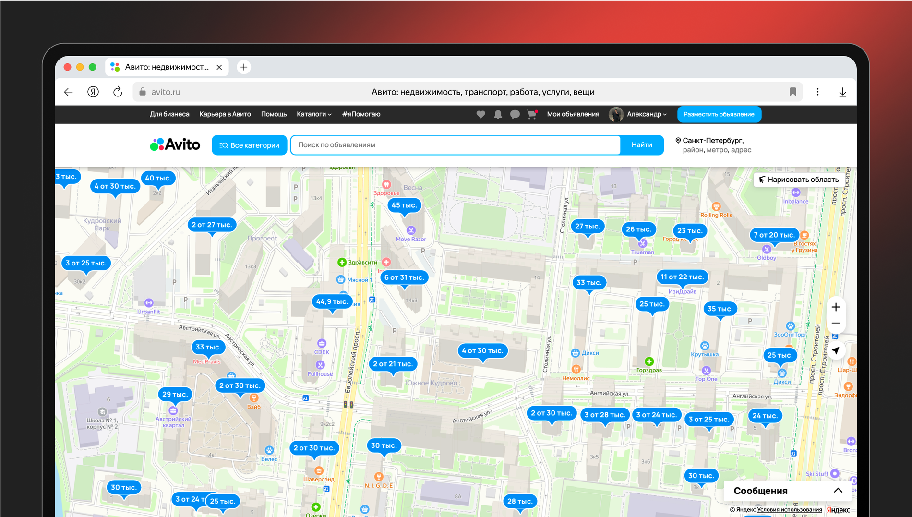Click the Поиск по объявлениям search field
Image resolution: width=912 pixels, height=517 pixels.
click(x=455, y=145)
